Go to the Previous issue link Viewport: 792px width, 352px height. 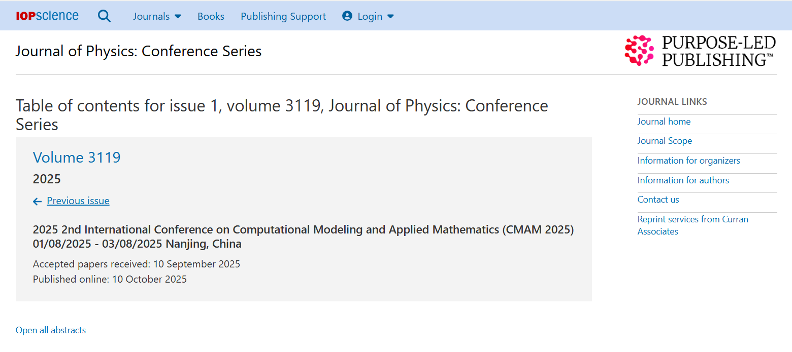tap(78, 201)
